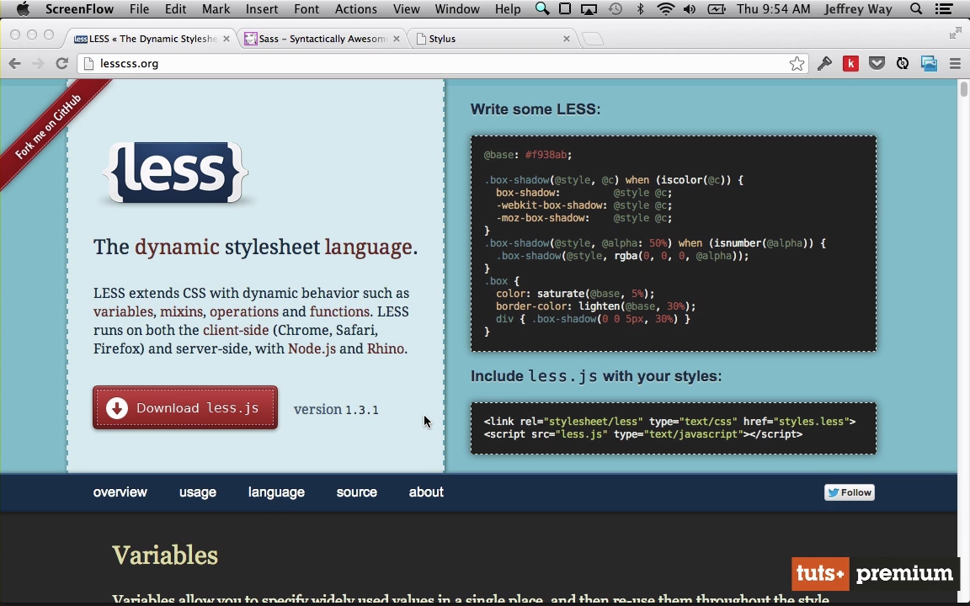
Task: Open the Apple menu
Action: pyautogui.click(x=23, y=8)
